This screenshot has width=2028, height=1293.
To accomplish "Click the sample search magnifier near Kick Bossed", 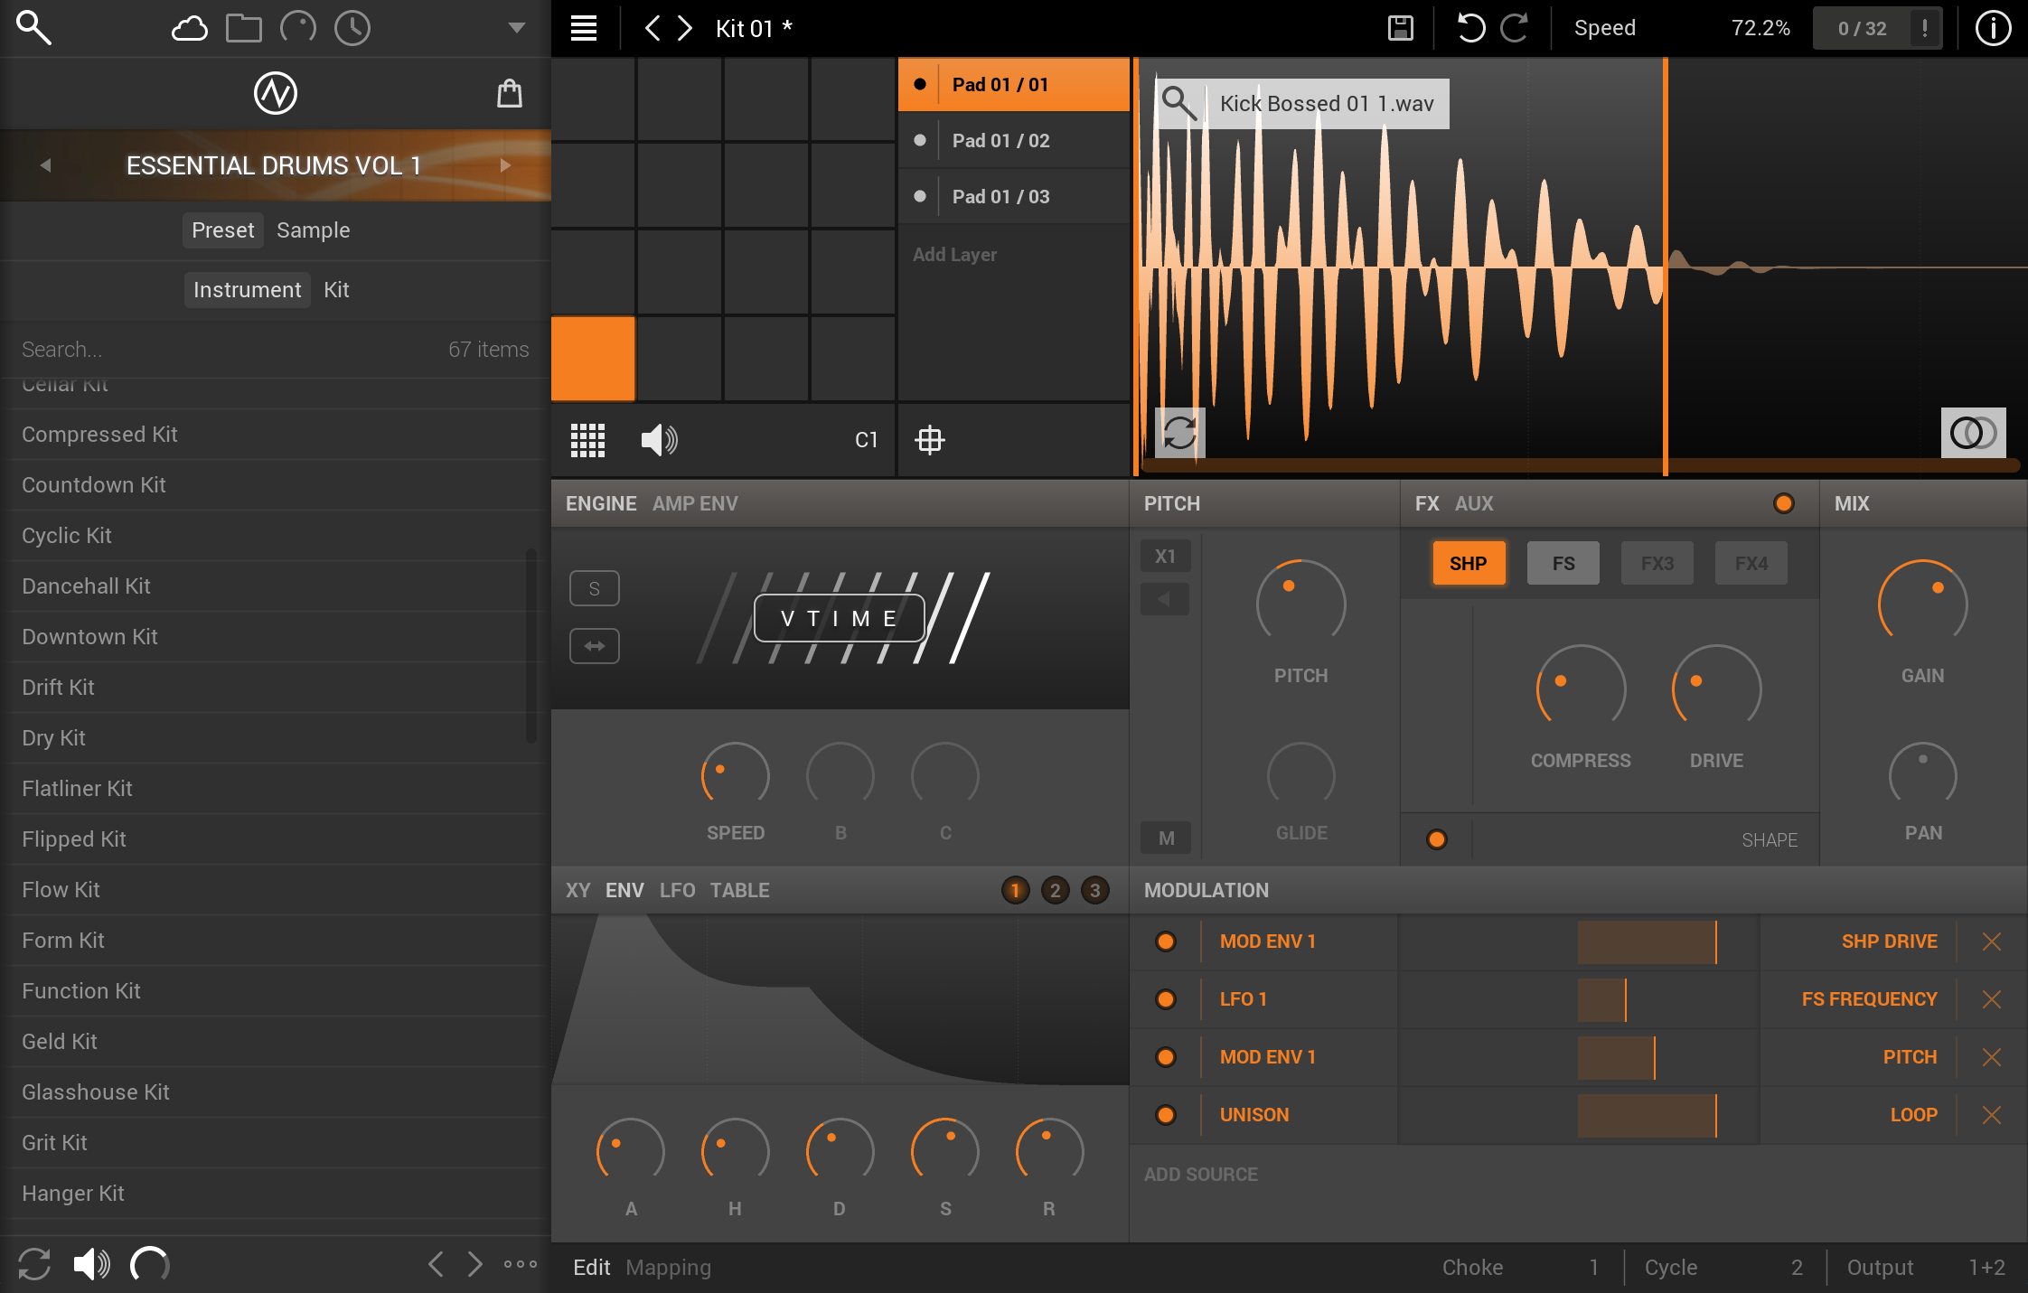I will [x=1179, y=103].
